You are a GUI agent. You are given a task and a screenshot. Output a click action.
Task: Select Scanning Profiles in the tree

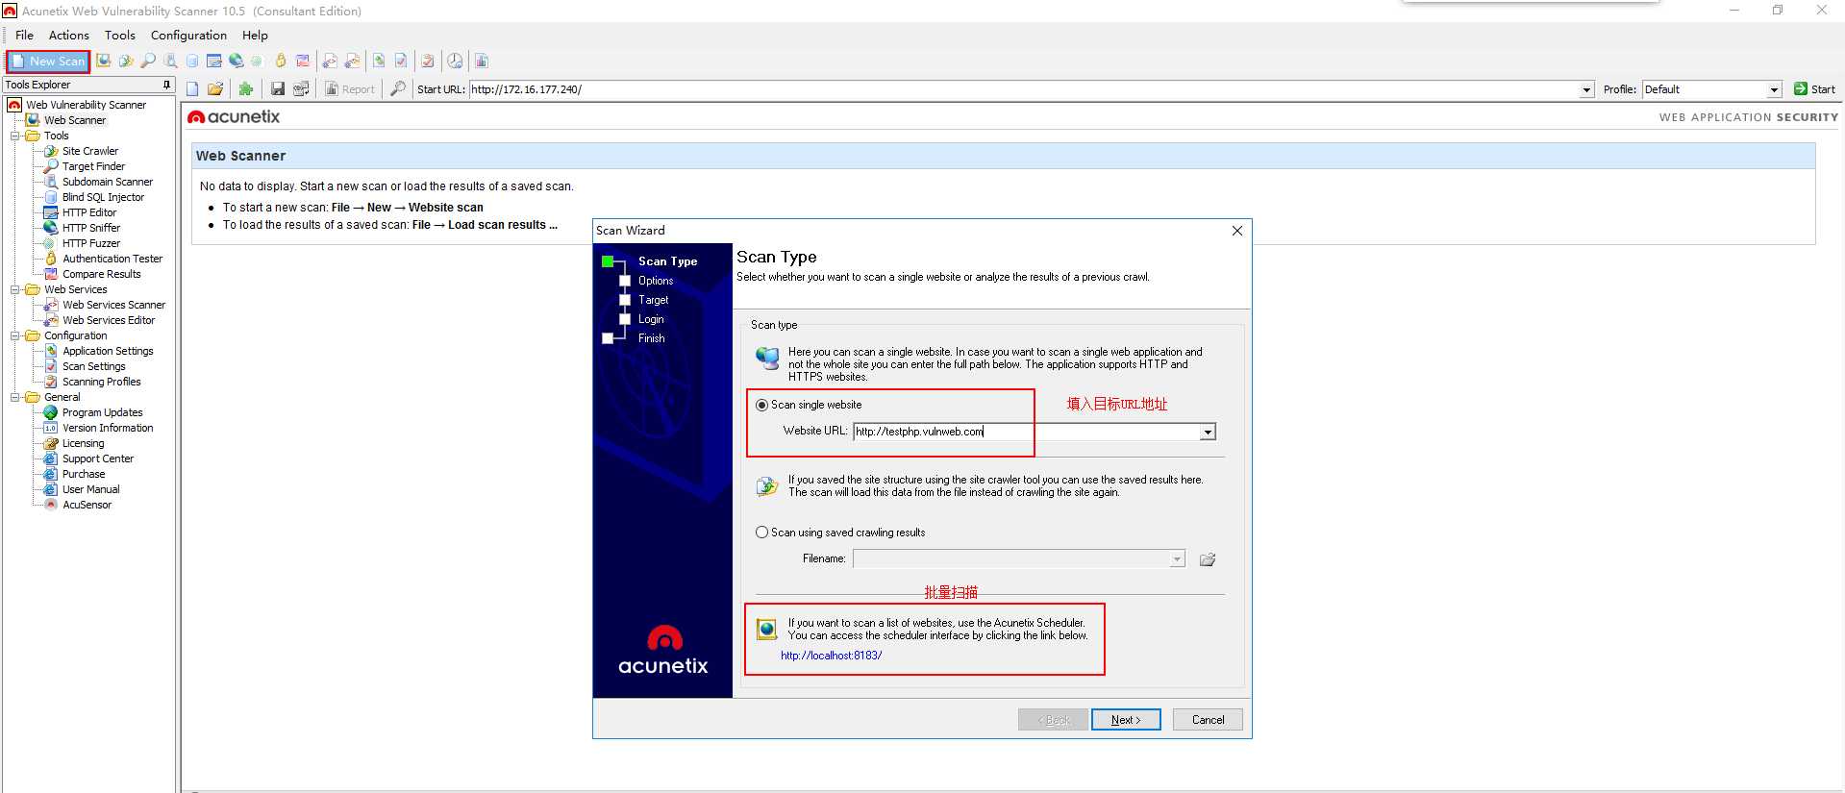click(x=101, y=382)
